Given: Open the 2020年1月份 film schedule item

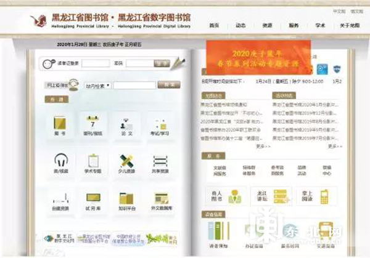Looking at the screenshot, I should pos(305,105).
